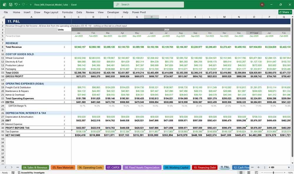The height and width of the screenshot is (174, 294).
Task: Open the Developer ribbon tab
Action: click(x=113, y=12)
